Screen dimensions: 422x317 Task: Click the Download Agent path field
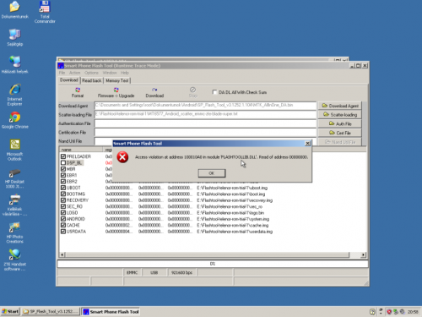point(205,106)
